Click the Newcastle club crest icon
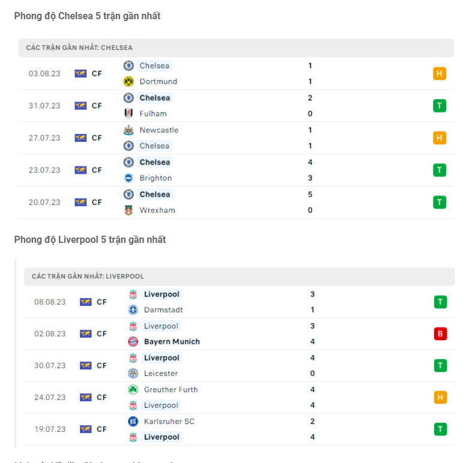This screenshot has height=463, width=472. [x=129, y=130]
